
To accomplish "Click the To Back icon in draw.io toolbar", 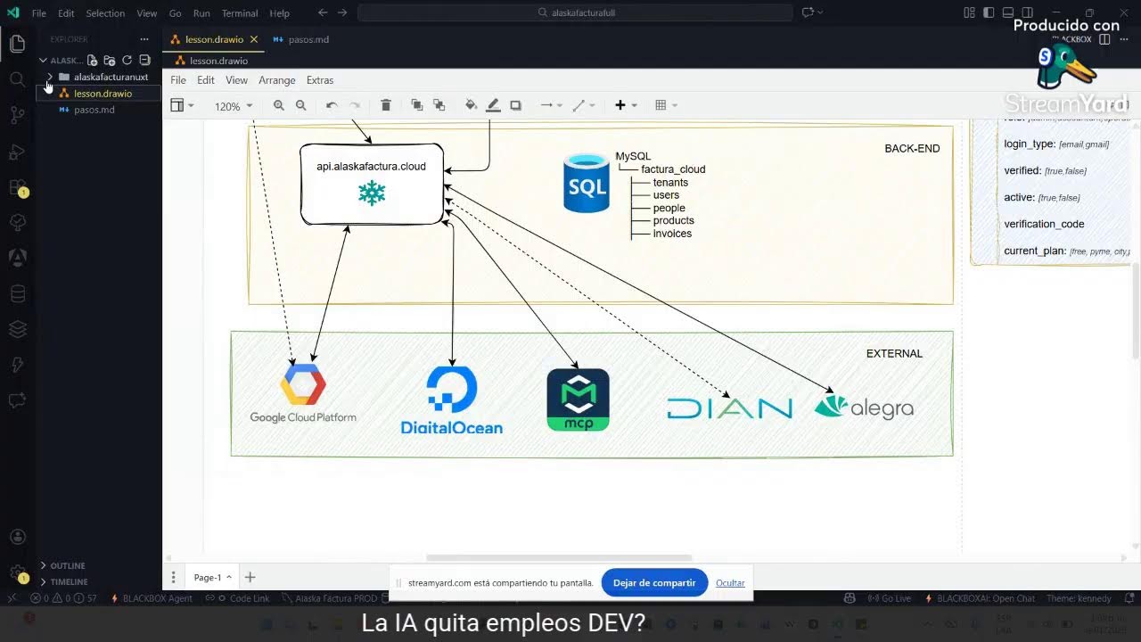I will [x=439, y=105].
